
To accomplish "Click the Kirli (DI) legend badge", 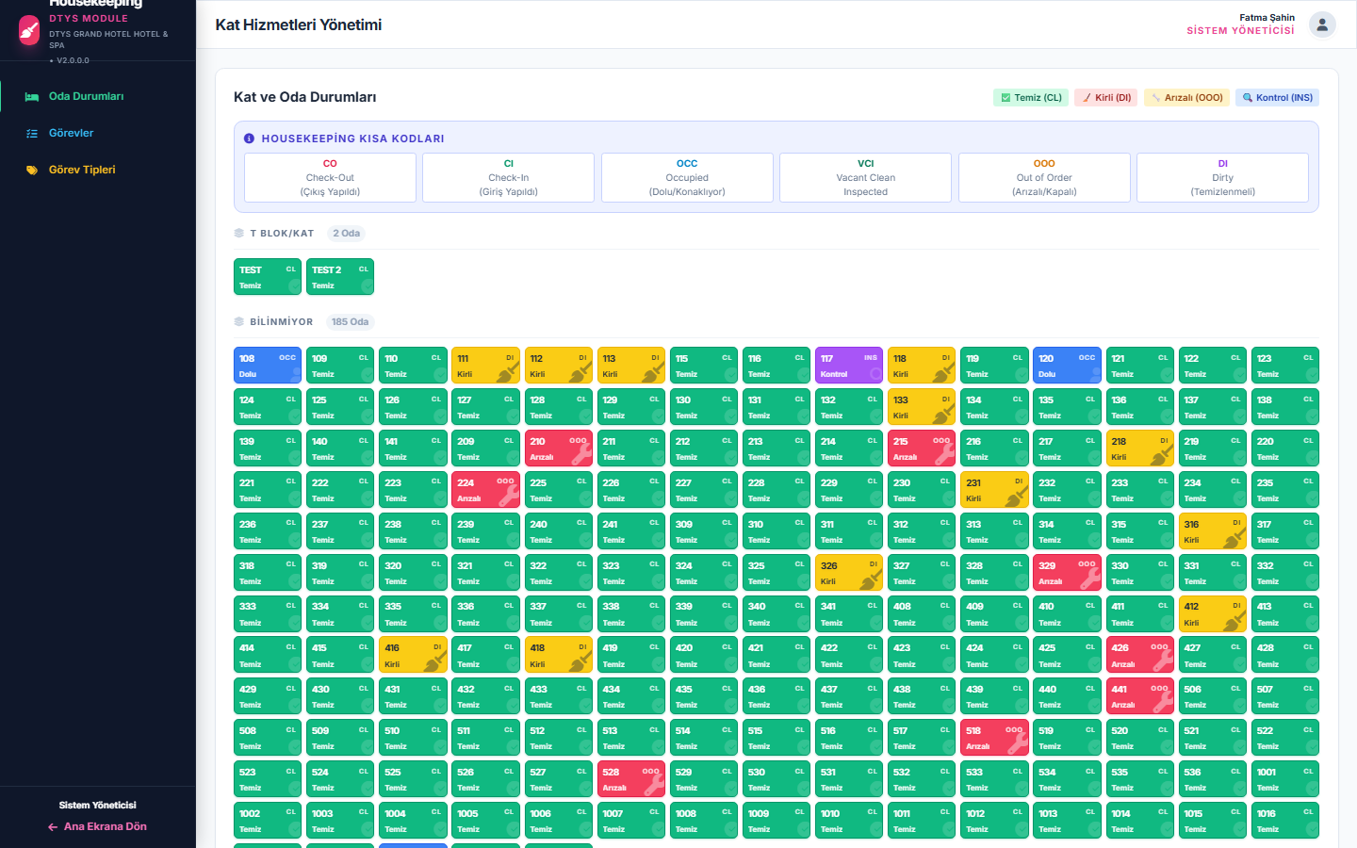I will tap(1106, 97).
